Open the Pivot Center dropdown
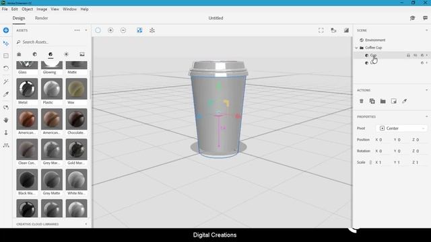The image size is (431, 242). coord(401,128)
